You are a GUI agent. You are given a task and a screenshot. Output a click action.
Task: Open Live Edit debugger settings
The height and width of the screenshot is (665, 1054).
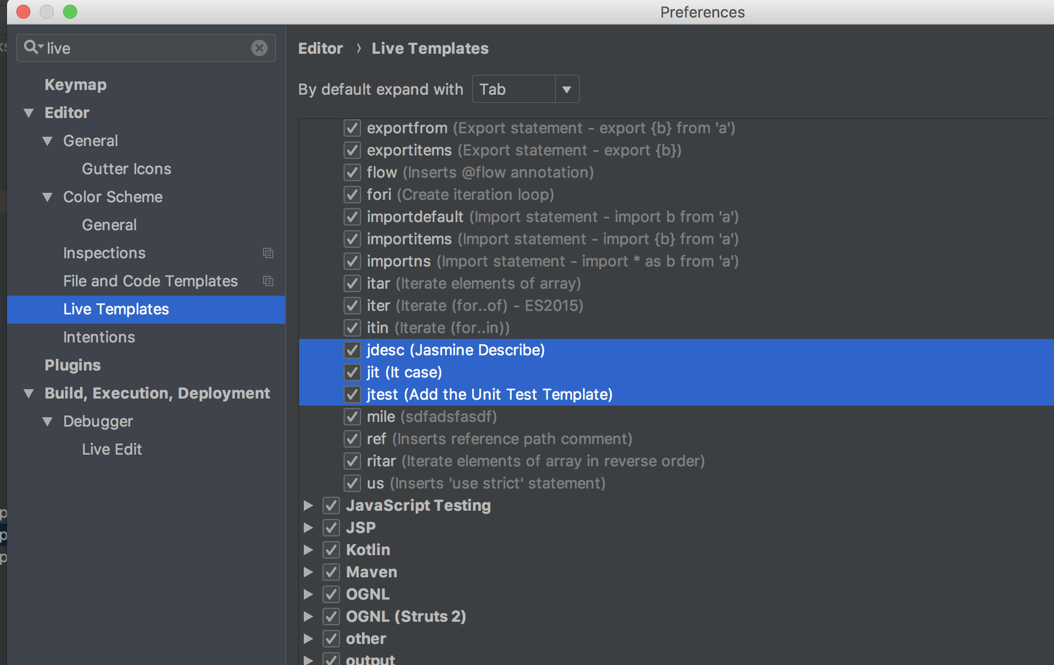(x=112, y=449)
